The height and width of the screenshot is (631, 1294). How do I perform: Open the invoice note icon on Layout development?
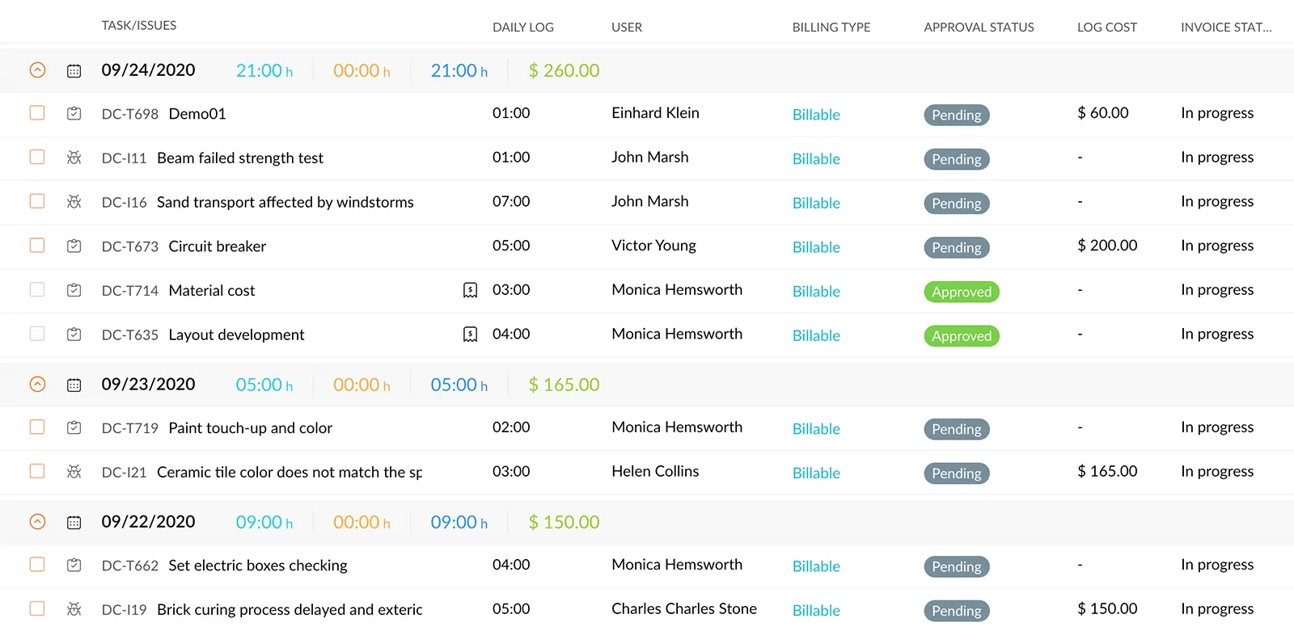[470, 334]
